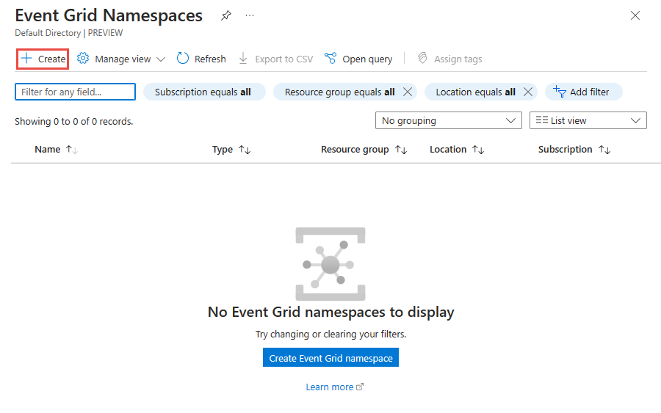Screen dimensions: 661x413
Task: Open the Subscription equals all filter
Action: tap(204, 92)
